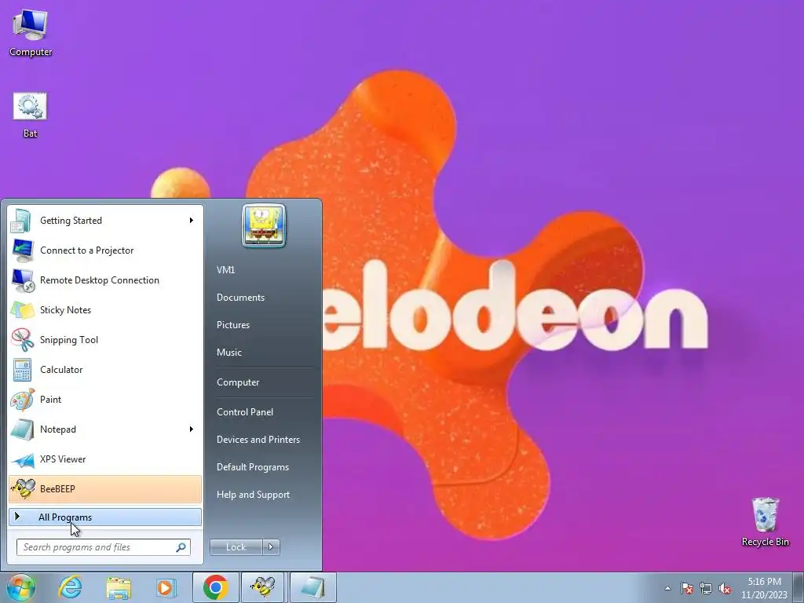Screen dimensions: 804x603
Task: Switch to the Notepad taskbar button
Action: pyautogui.click(x=312, y=587)
